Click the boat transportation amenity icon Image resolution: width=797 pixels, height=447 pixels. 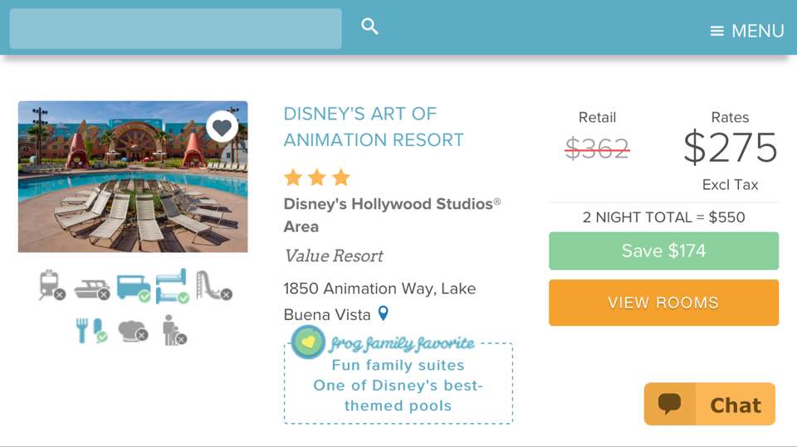coord(92,289)
